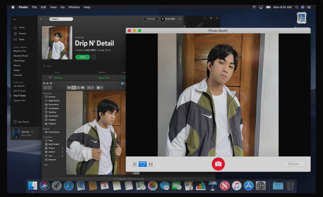Screen dimensions: 323x197
Task: Open the DLSL MDC profile button
Action: click(x=168, y=19)
